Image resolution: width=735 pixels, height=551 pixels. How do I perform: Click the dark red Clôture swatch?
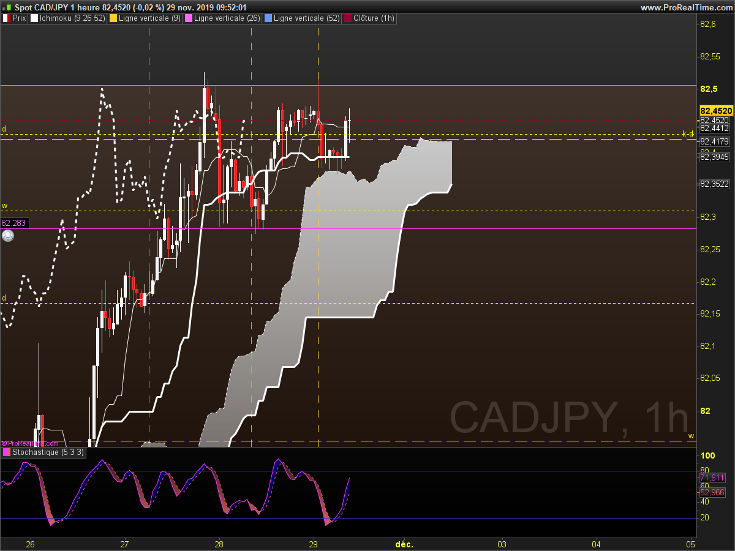(x=348, y=18)
